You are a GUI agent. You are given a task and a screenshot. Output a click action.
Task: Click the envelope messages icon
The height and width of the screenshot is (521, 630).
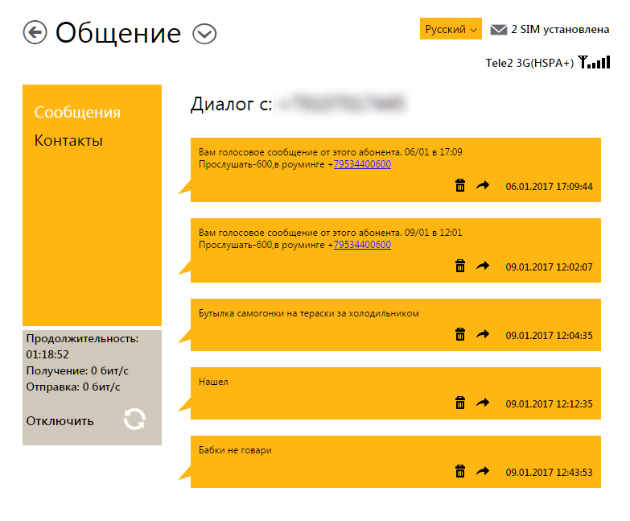click(499, 30)
